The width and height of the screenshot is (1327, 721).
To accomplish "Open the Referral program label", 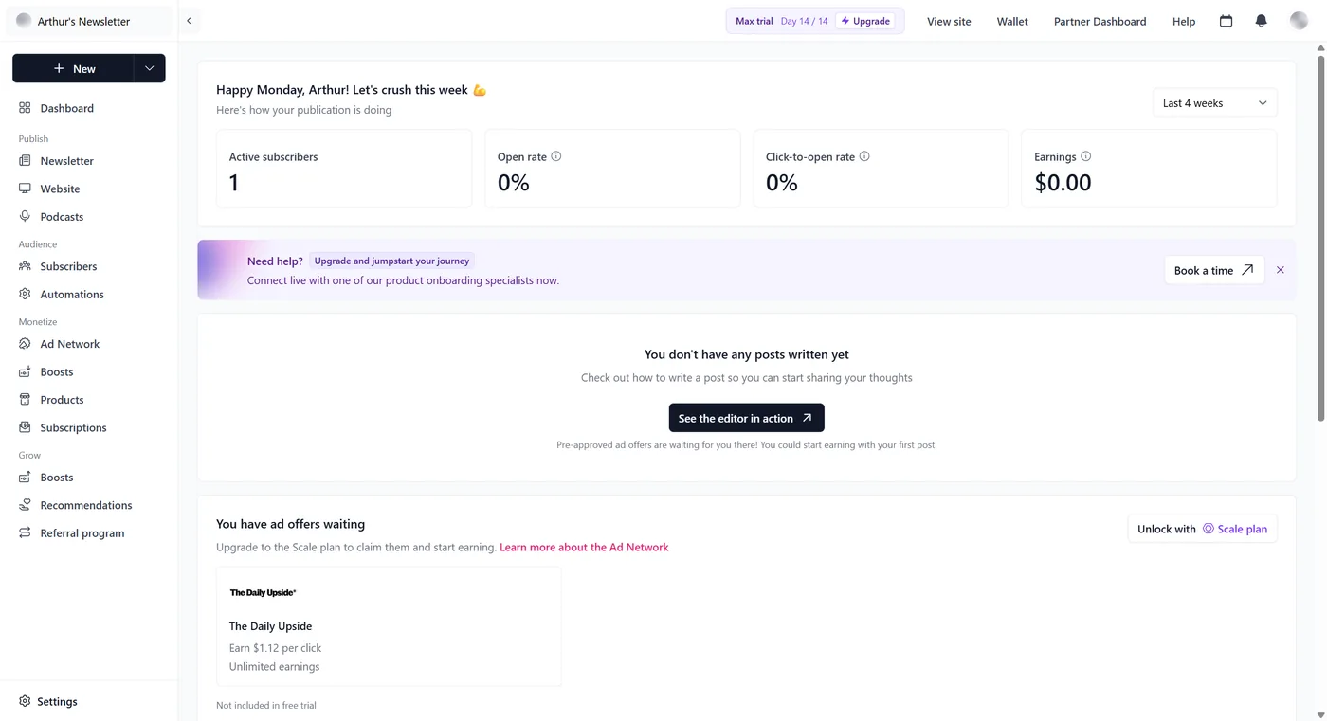I will pos(82,532).
